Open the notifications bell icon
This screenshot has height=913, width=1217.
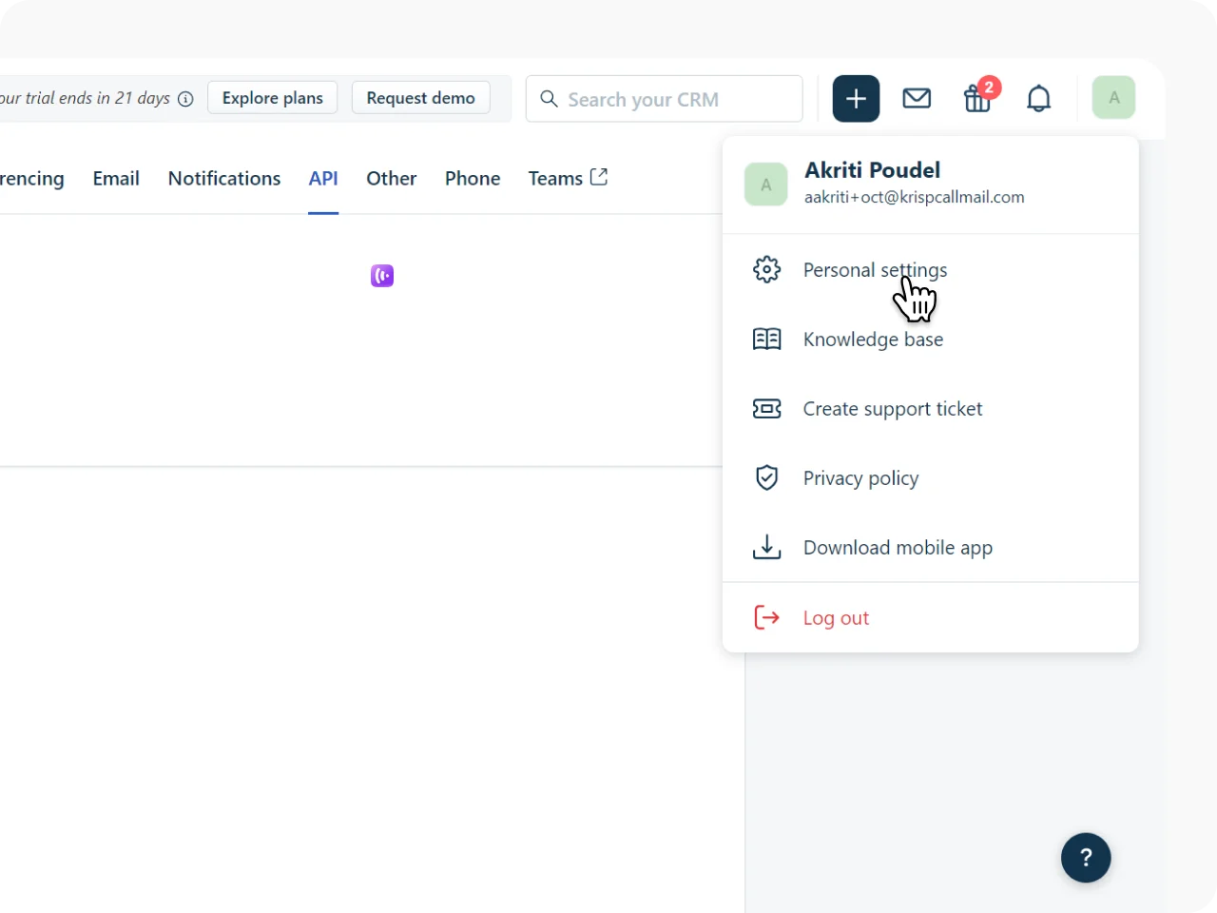click(1039, 98)
